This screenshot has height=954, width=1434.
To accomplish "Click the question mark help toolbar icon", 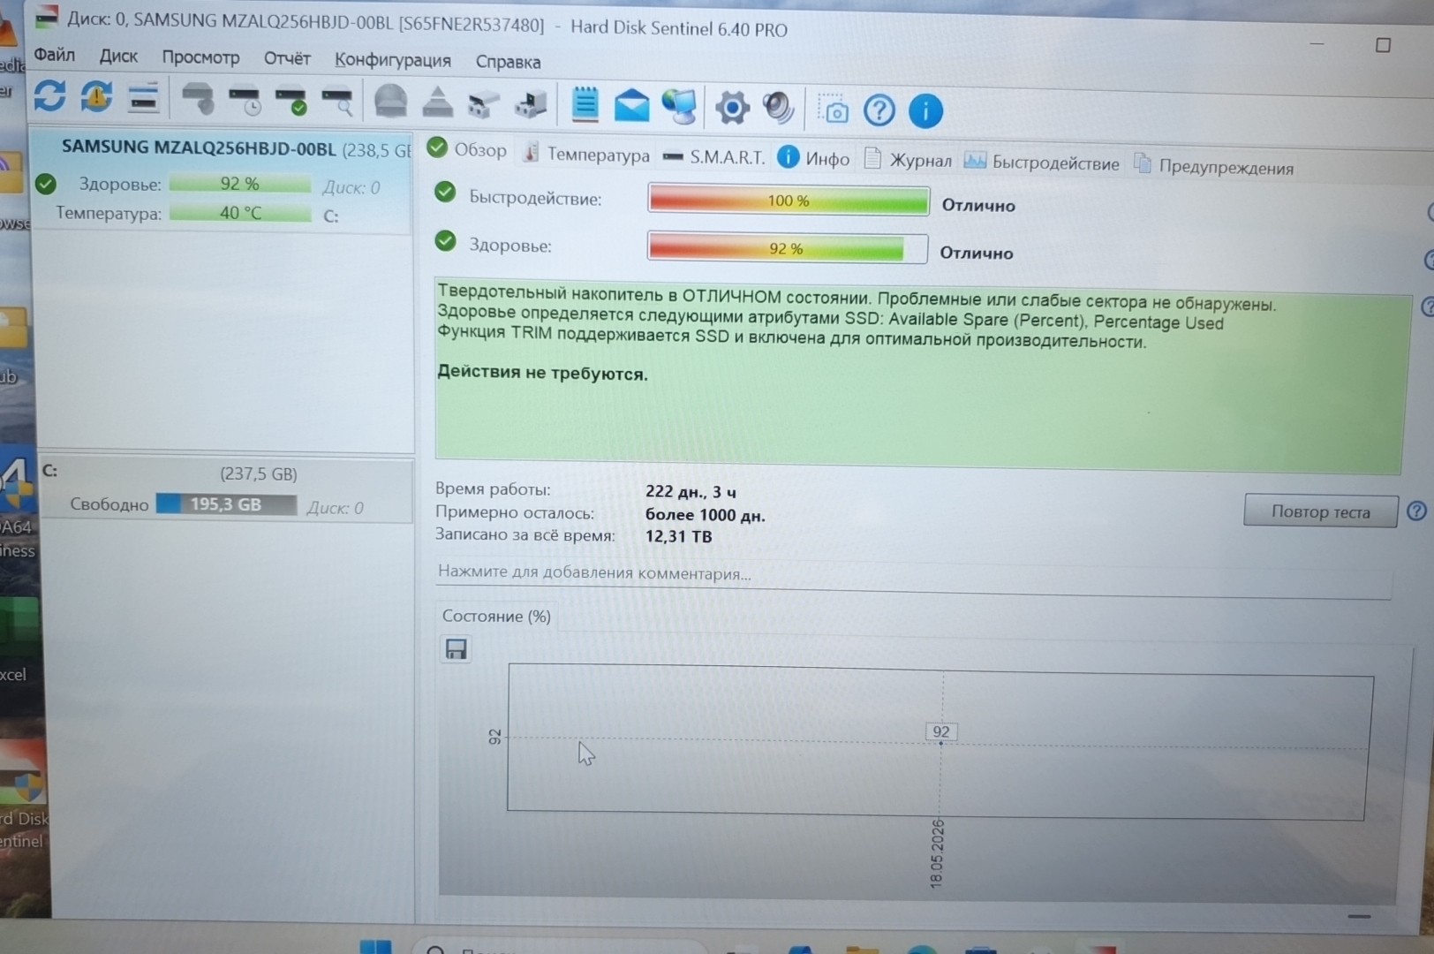I will click(x=879, y=110).
